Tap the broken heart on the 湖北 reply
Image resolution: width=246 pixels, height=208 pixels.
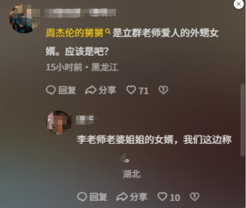point(194,196)
